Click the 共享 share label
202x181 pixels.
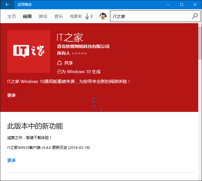point(68,63)
